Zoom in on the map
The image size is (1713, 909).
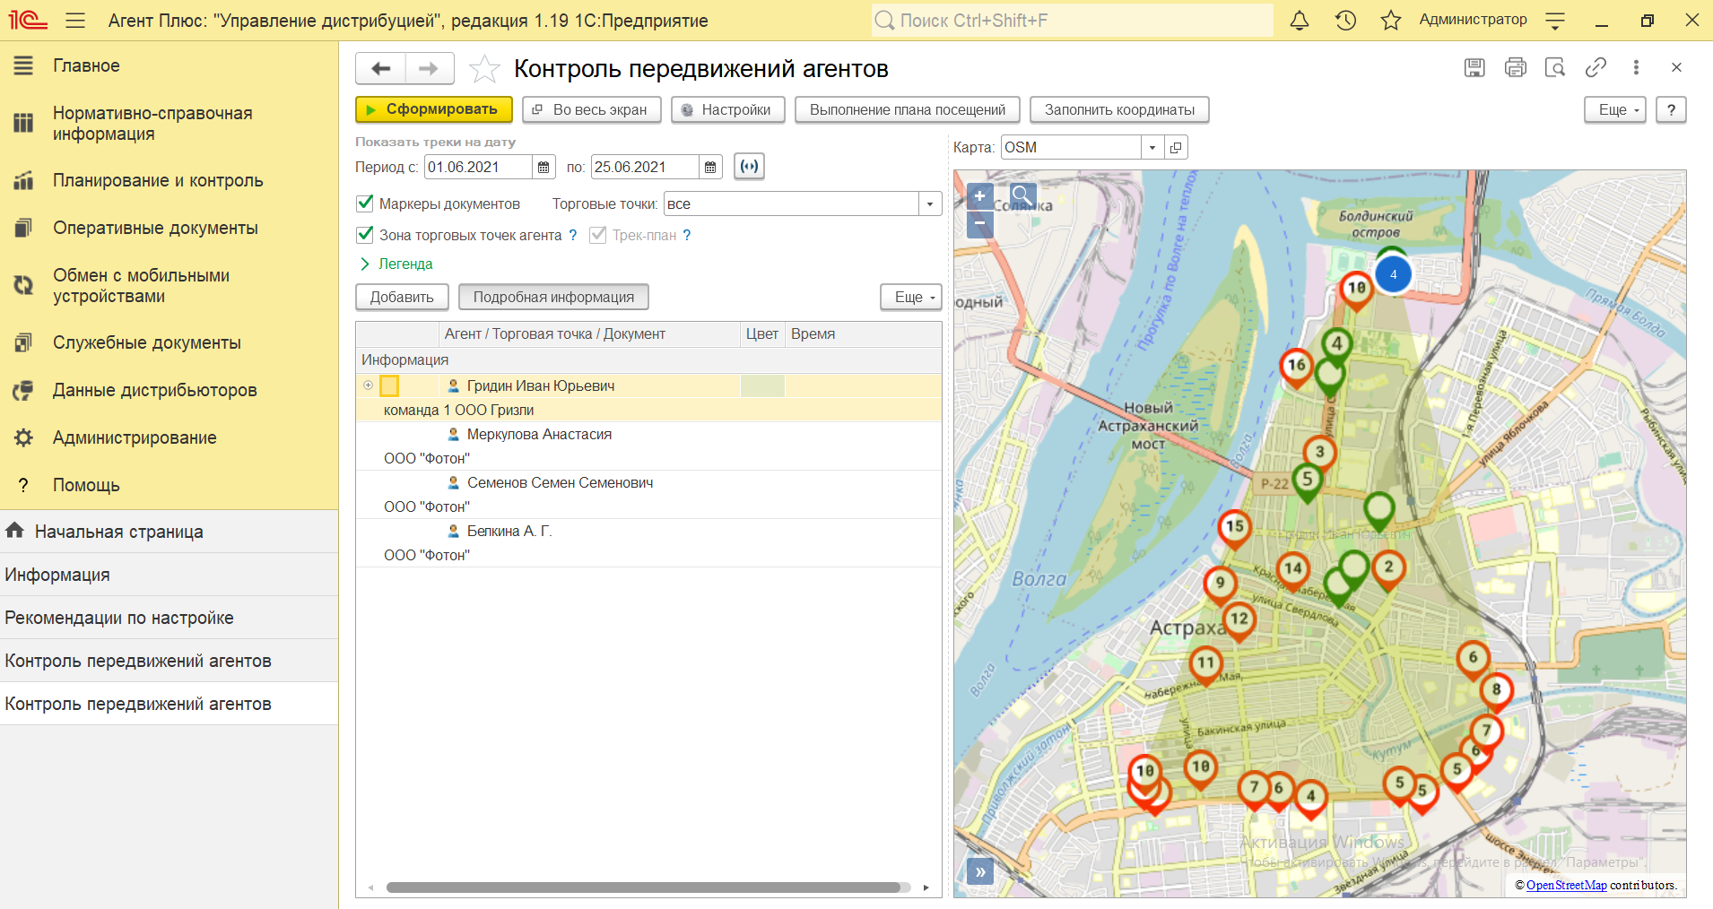pos(980,195)
